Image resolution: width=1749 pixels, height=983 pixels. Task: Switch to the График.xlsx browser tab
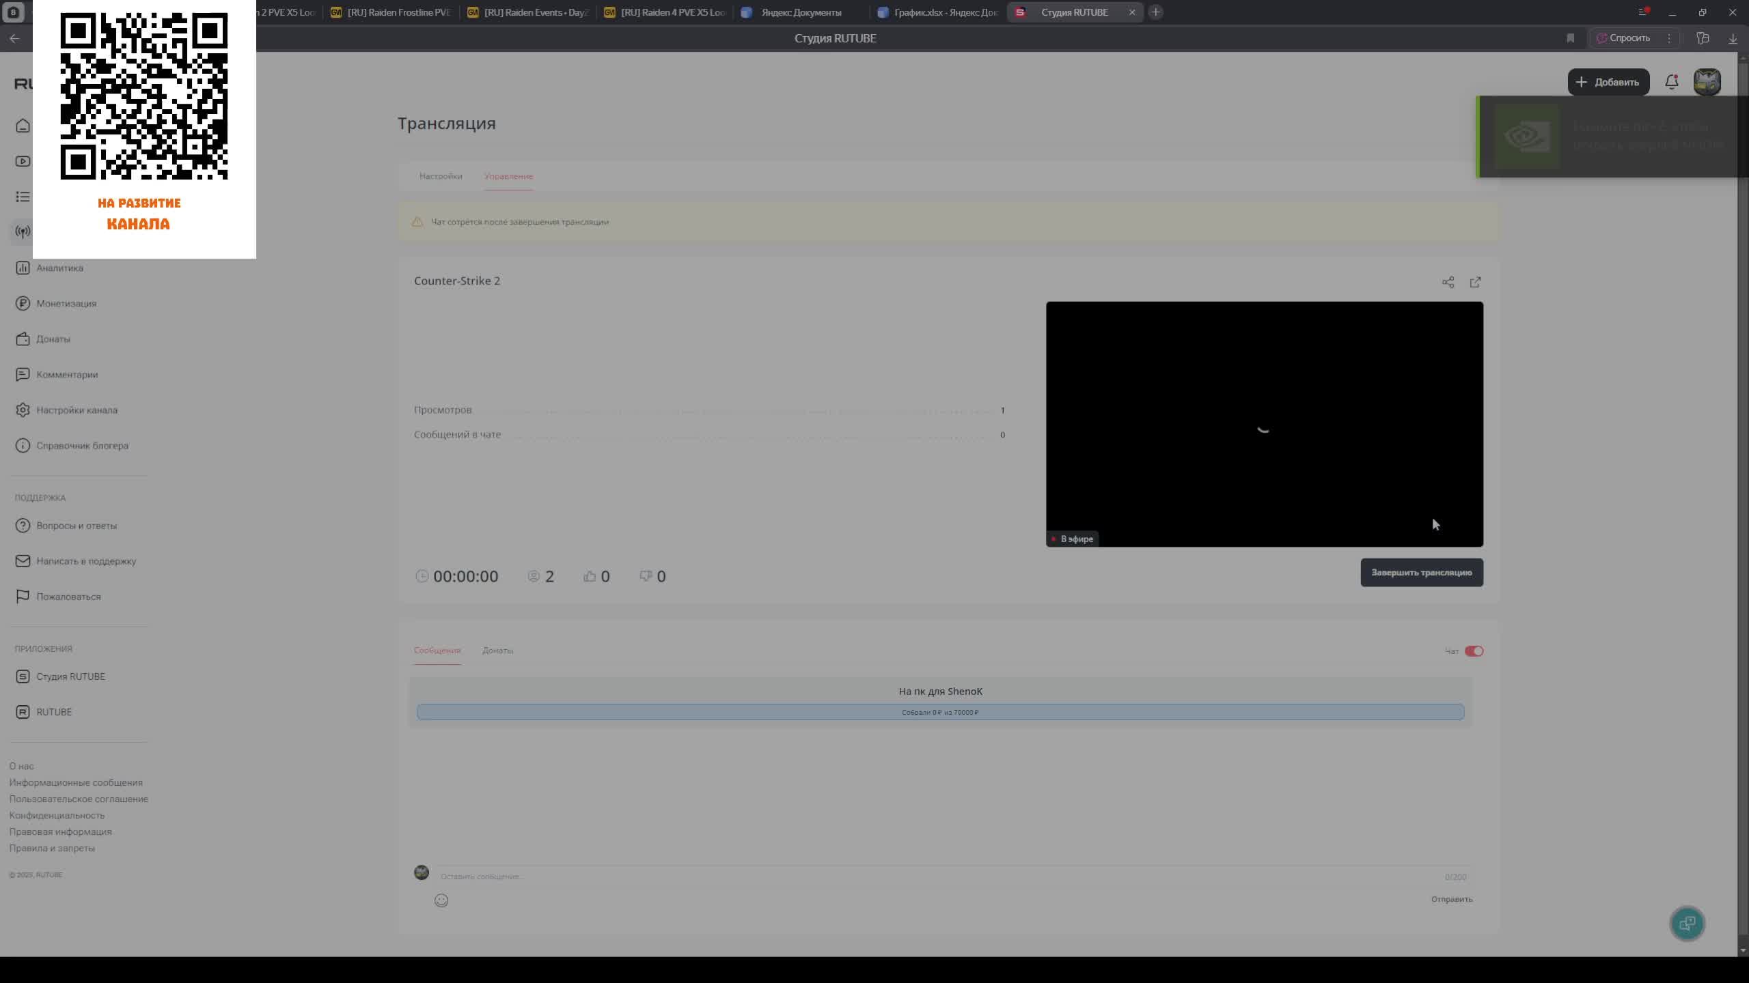(x=938, y=12)
